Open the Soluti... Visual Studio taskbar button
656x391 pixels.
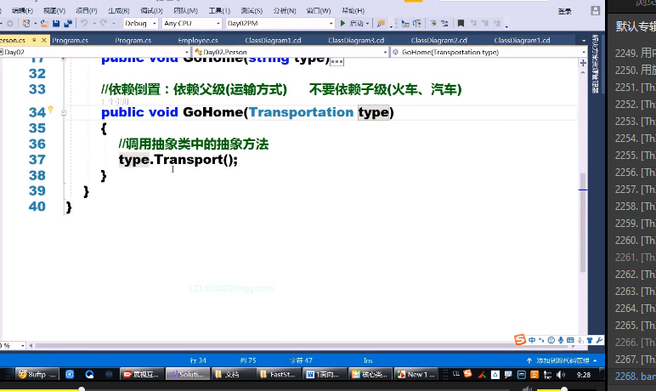(187, 374)
